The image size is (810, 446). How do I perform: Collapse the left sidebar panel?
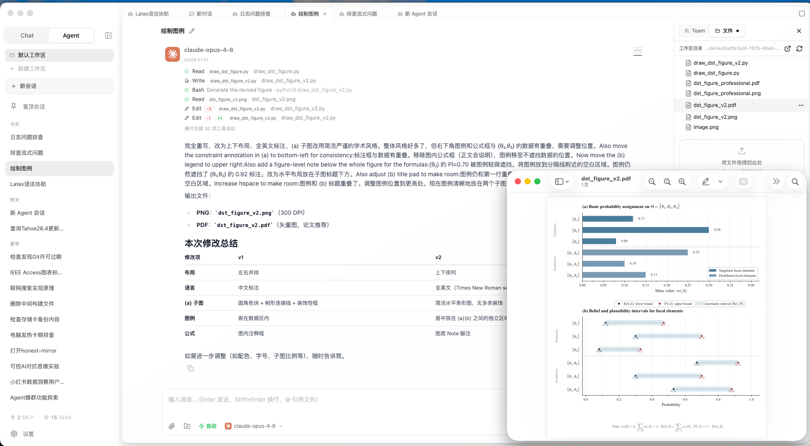point(108,36)
